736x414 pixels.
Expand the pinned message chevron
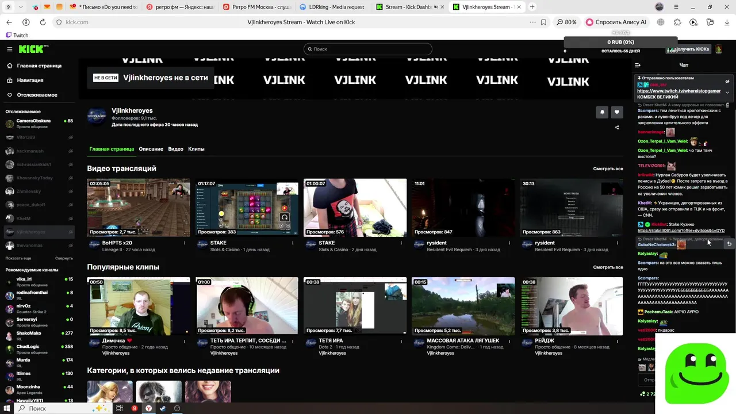point(727,92)
